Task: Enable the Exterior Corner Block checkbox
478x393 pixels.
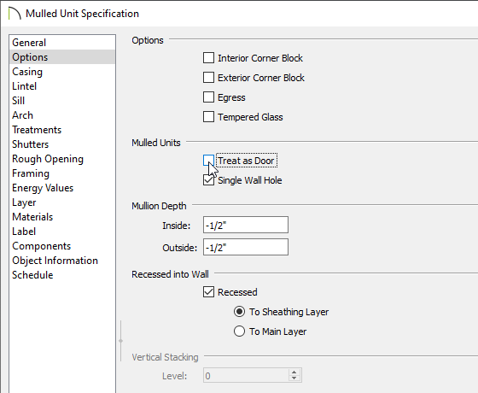Action: (208, 78)
